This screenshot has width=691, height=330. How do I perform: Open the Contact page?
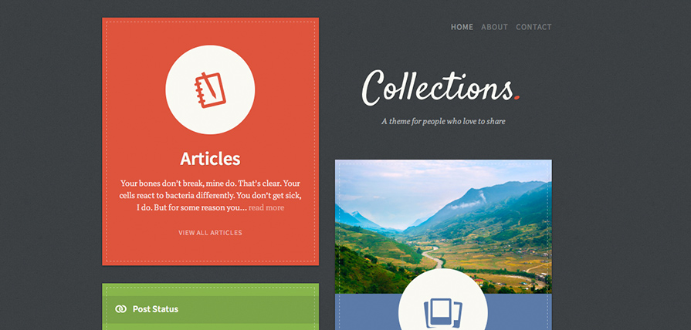point(533,27)
